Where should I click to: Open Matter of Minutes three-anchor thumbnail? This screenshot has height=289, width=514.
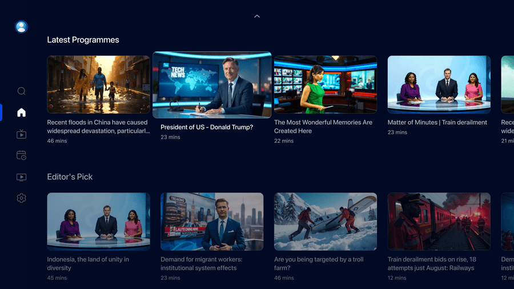(439, 85)
